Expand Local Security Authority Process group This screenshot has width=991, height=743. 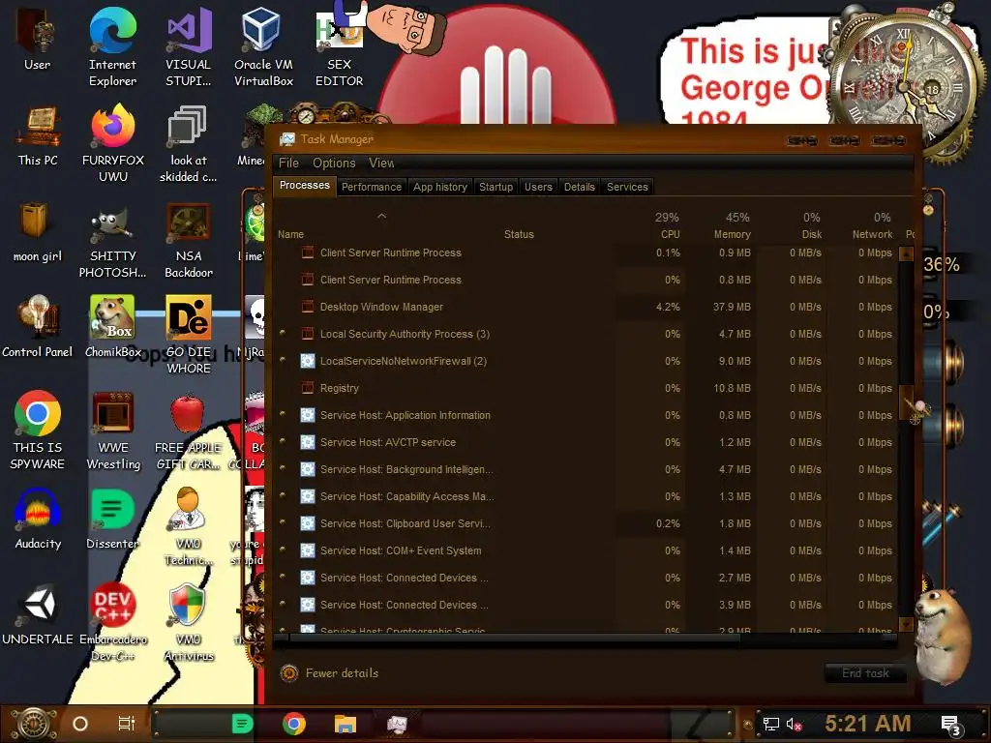click(283, 333)
